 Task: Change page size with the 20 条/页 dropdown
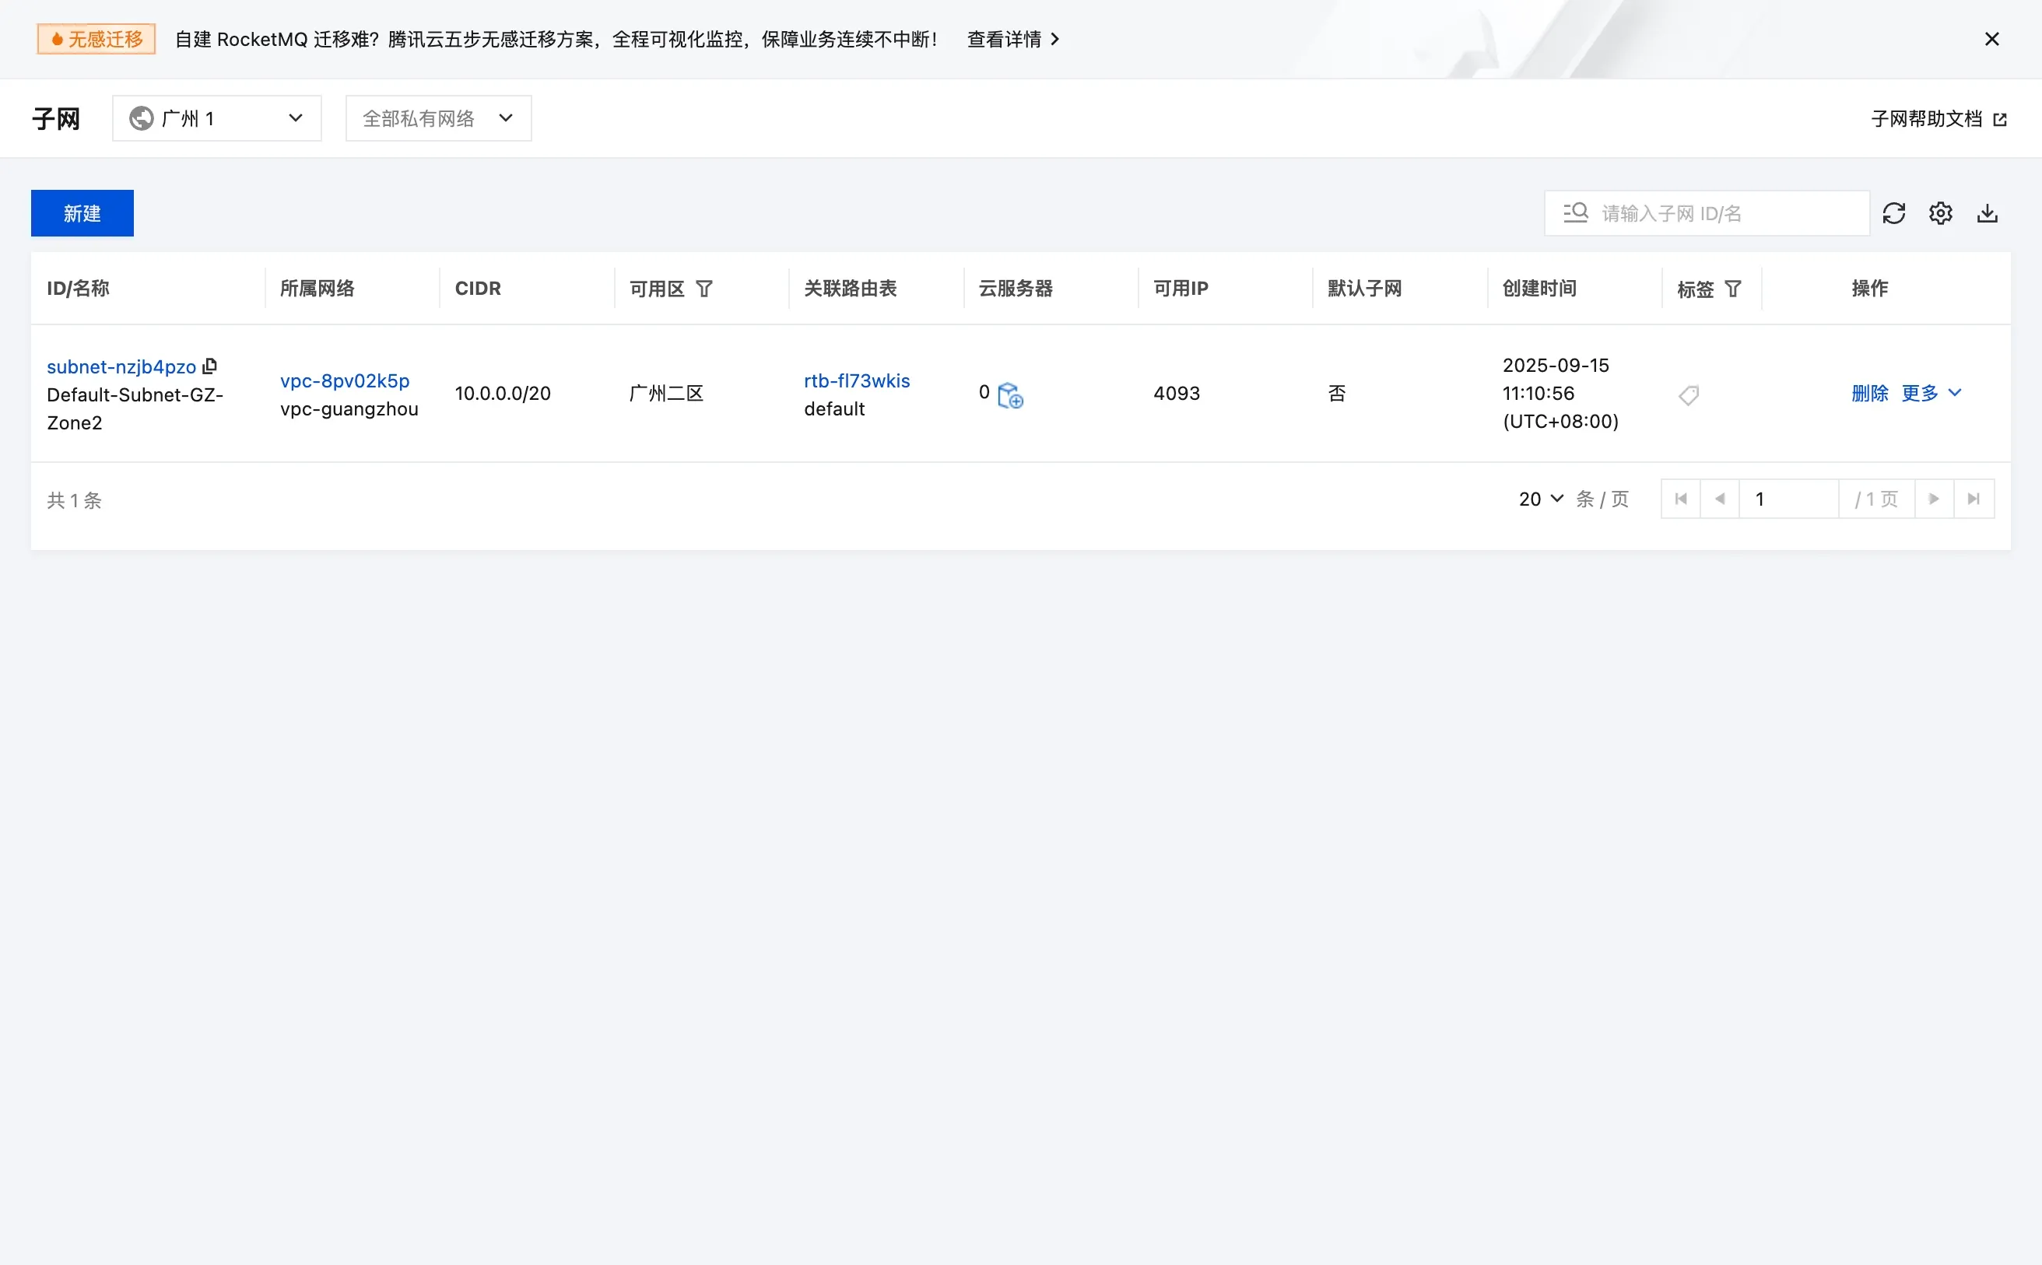1540,498
